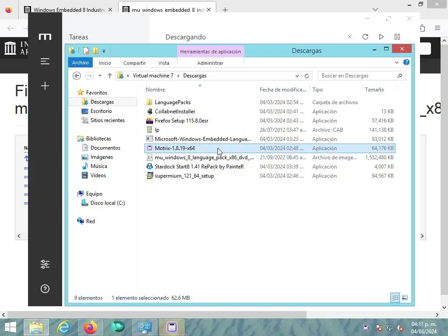Resume all tasks play icon
448x336 pixels.
point(381,37)
